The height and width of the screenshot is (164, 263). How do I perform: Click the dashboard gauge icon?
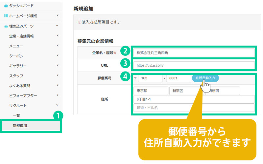point(6,6)
